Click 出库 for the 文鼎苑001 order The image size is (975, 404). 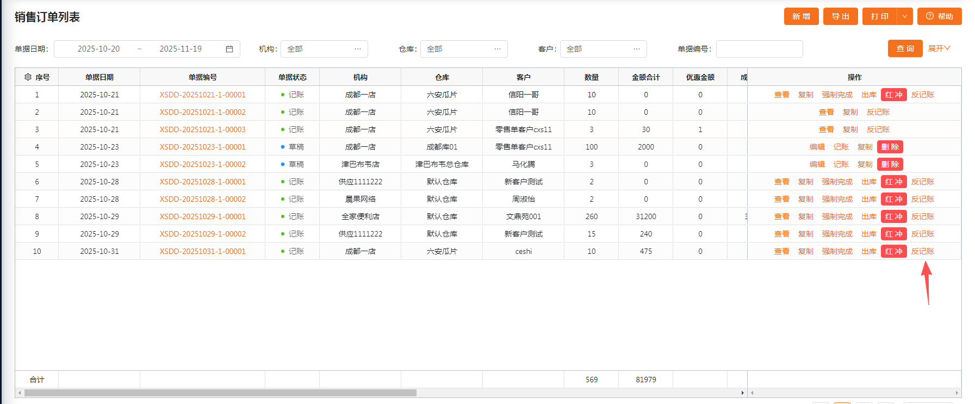tap(869, 216)
